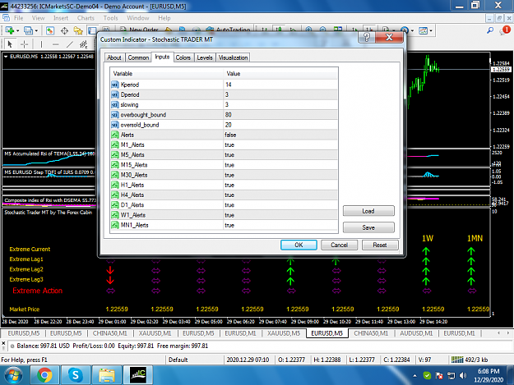This screenshot has width=514, height=385.
Task: Click the Templates toolbar icon
Action: tap(424, 30)
